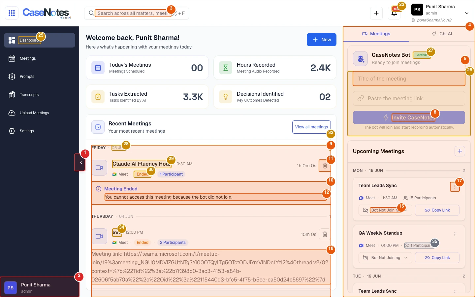Go to Dashboard in the sidebar
475x297 pixels.
[x=40, y=40]
